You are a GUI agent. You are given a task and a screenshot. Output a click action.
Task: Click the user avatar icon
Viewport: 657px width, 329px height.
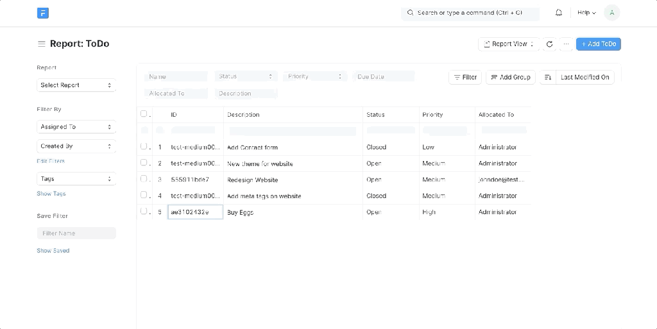(611, 13)
